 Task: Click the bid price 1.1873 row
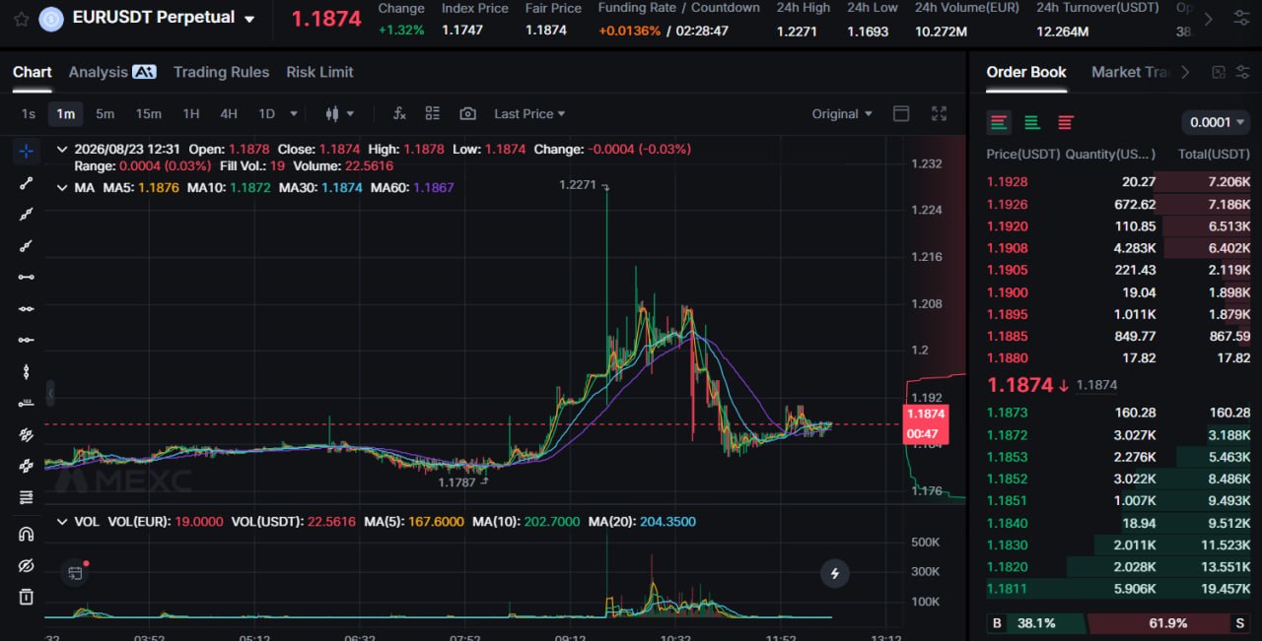[x=1119, y=413]
